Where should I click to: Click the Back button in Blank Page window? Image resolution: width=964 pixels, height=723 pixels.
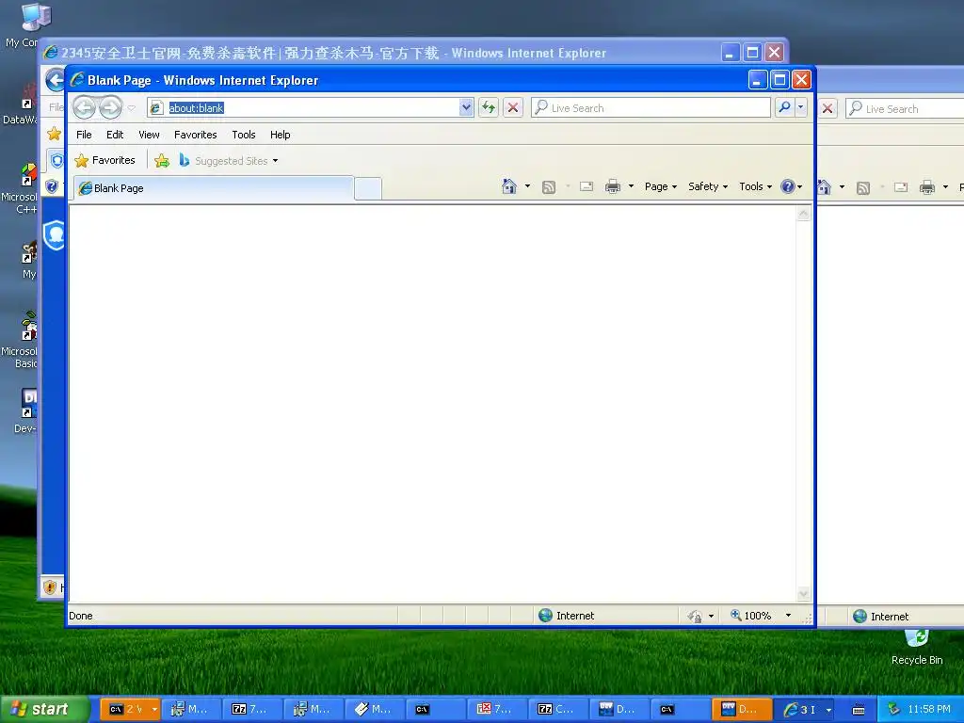coord(84,108)
